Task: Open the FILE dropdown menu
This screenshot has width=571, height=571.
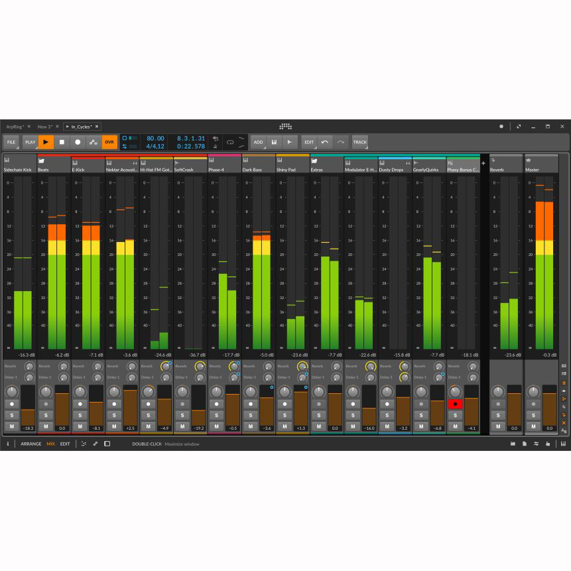Action: (11, 142)
